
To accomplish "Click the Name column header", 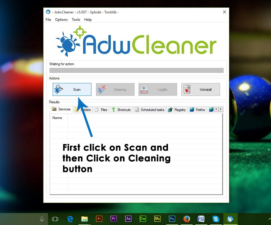I will [59, 118].
